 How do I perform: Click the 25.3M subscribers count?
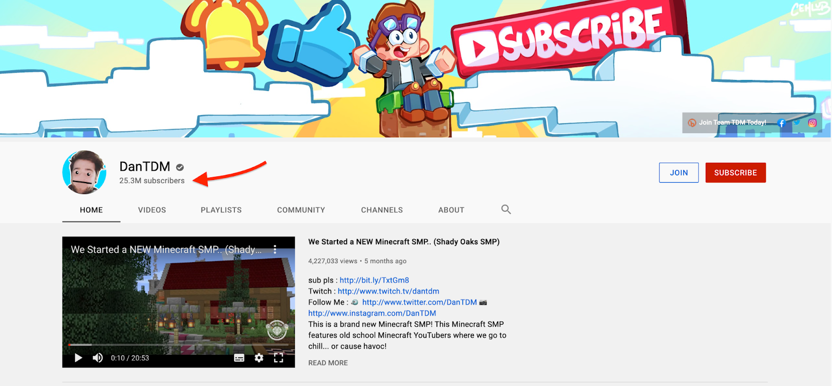click(x=152, y=181)
